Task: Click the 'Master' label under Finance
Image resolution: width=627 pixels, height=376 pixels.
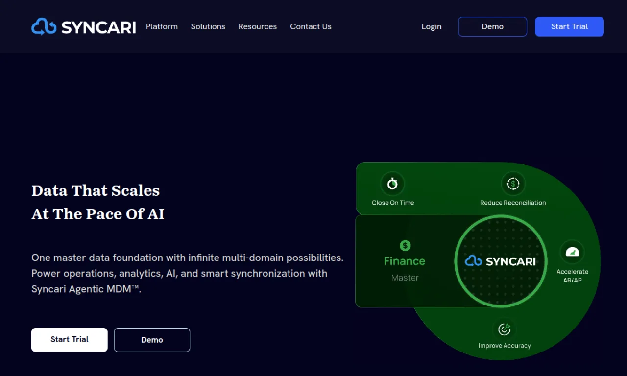Action: coord(405,278)
